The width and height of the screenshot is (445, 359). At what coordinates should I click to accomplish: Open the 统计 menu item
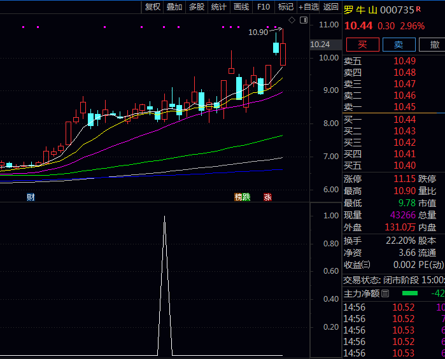coord(218,7)
